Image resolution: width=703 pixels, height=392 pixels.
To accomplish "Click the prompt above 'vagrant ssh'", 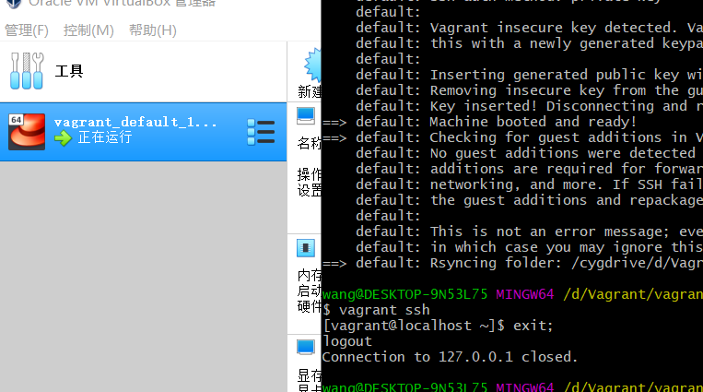I will [x=512, y=294].
